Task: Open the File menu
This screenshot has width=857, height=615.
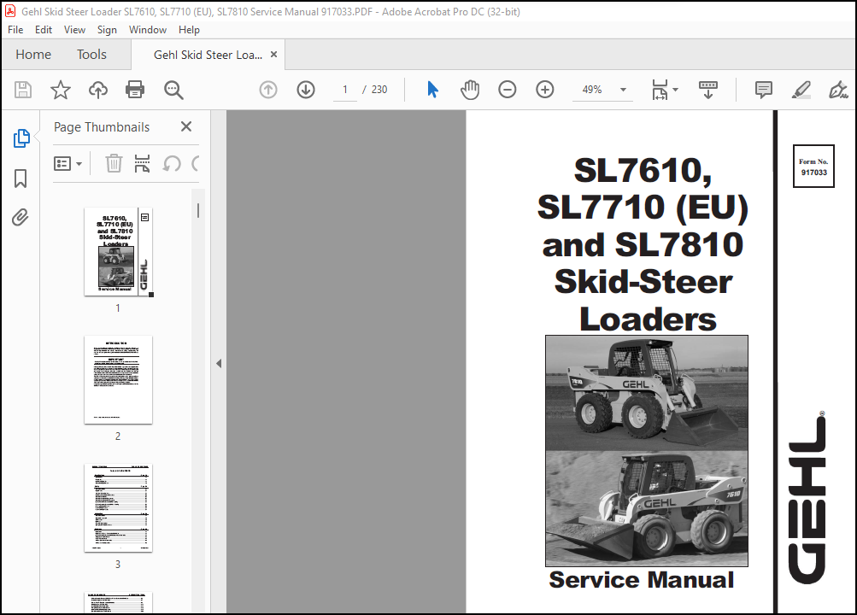Action: [x=15, y=30]
